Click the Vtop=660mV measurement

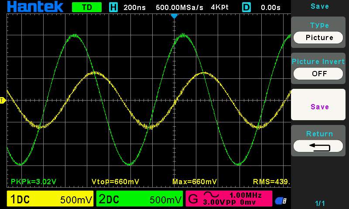tap(115, 182)
